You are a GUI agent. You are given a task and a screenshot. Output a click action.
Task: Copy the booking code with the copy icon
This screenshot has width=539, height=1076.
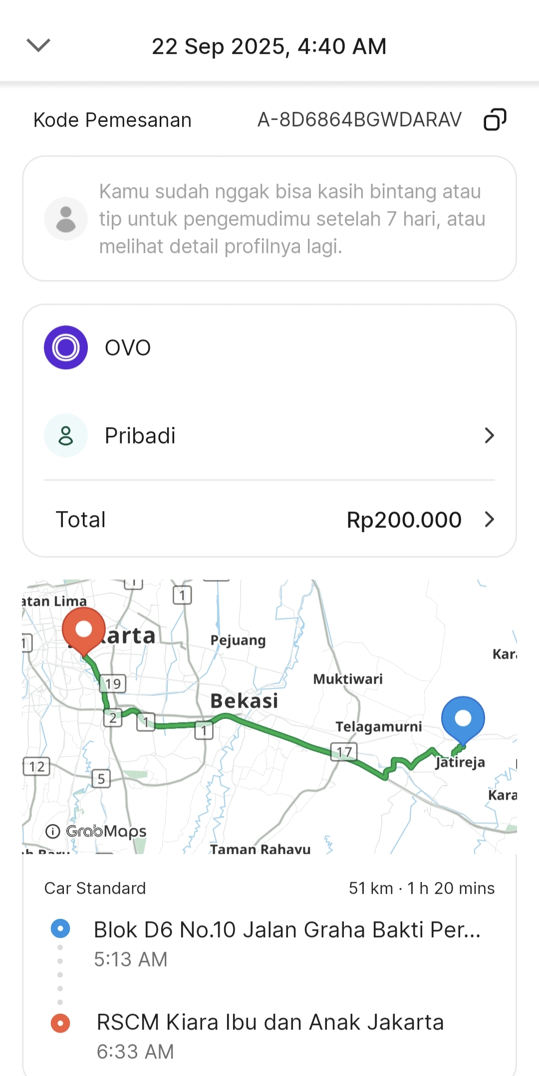495,120
